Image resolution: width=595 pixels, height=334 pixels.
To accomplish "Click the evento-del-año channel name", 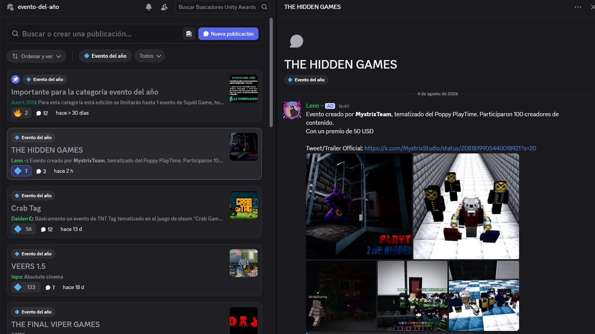I will pyautogui.click(x=38, y=7).
